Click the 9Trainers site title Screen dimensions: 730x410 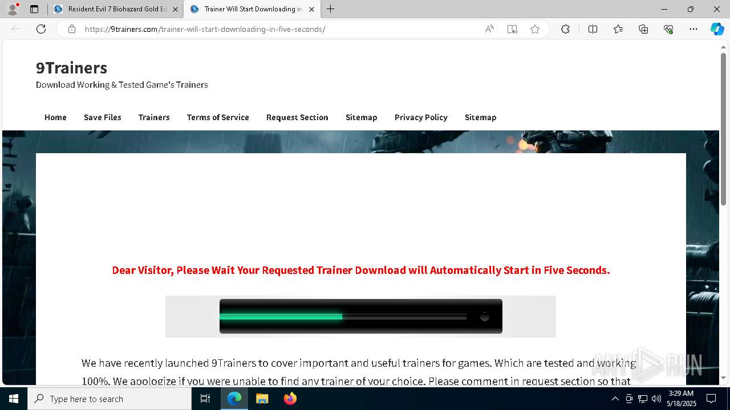71,68
